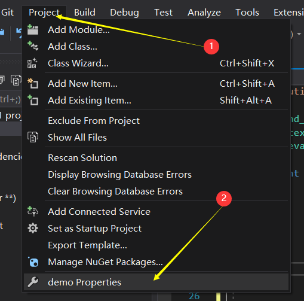Screen dimensions: 304x301
Task: Select Display Browsing Database Errors
Action: 156,174
